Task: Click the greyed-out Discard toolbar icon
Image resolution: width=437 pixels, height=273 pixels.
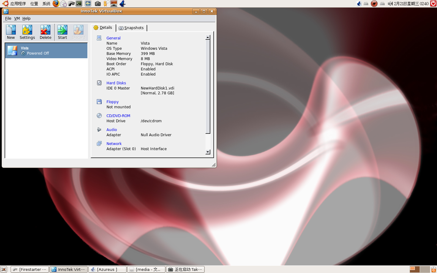Action: click(x=79, y=32)
